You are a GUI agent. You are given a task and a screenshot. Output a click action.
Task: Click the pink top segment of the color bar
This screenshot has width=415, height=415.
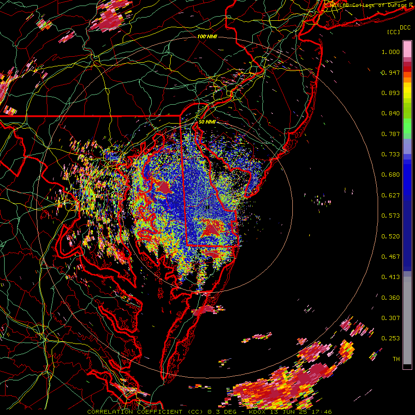[x=407, y=49]
